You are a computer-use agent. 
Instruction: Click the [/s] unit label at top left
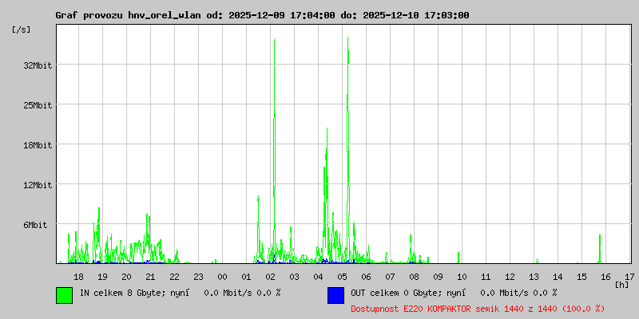22,30
